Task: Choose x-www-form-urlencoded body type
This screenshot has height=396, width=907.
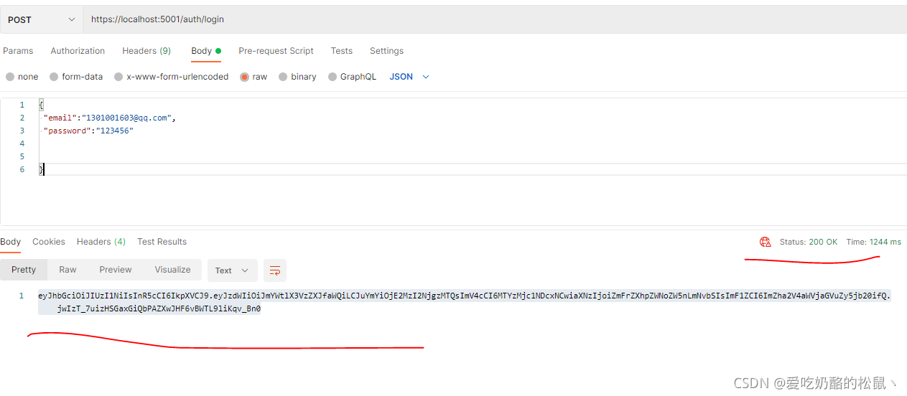Action: pyautogui.click(x=171, y=77)
